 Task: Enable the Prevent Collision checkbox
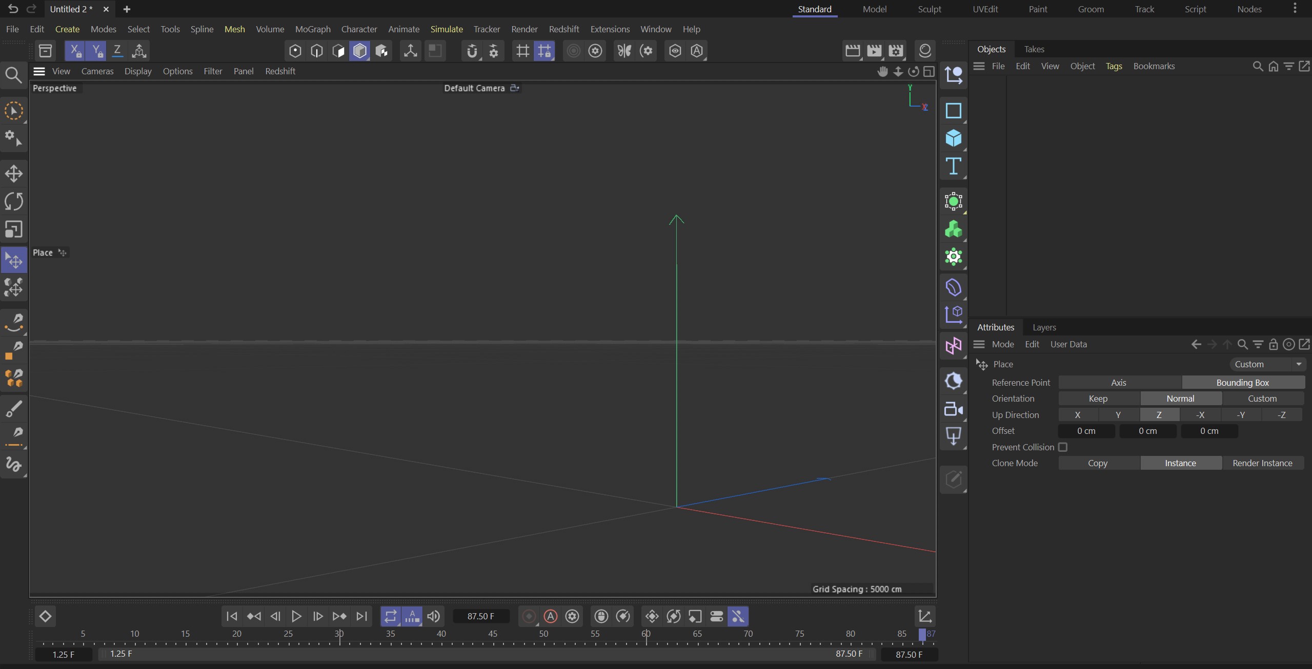pos(1062,447)
